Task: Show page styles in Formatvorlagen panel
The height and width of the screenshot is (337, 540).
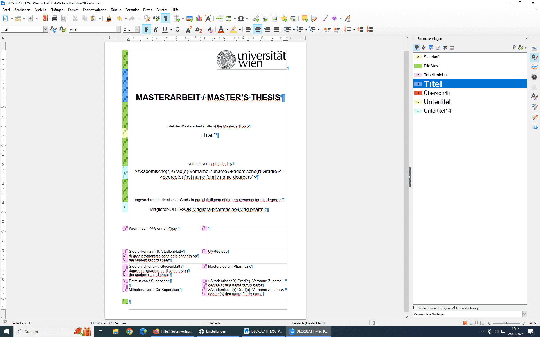Action: click(x=438, y=48)
